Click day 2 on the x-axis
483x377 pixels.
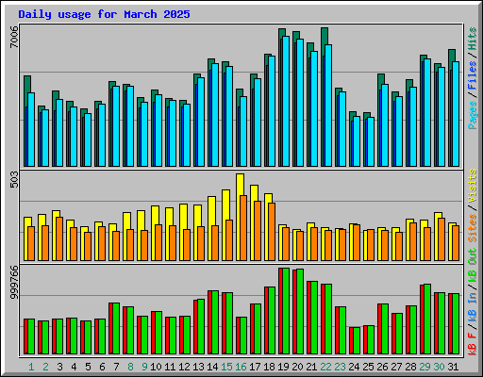45,367
